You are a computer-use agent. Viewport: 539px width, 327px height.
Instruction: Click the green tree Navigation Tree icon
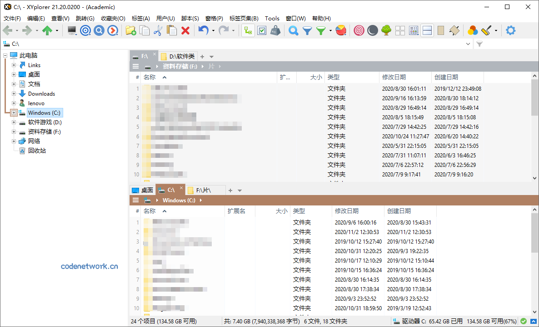[386, 30]
